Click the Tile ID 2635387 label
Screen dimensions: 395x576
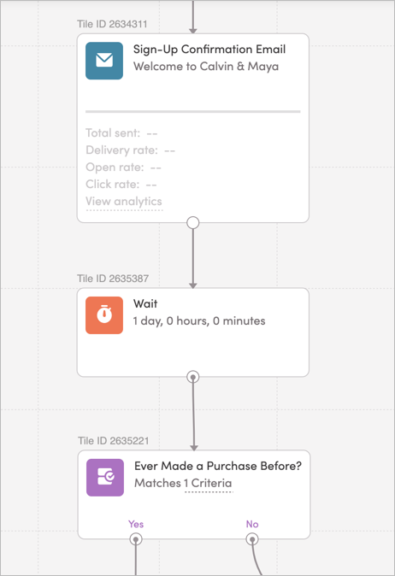point(113,279)
